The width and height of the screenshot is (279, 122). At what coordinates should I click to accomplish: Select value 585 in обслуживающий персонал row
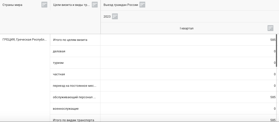(x=273, y=97)
